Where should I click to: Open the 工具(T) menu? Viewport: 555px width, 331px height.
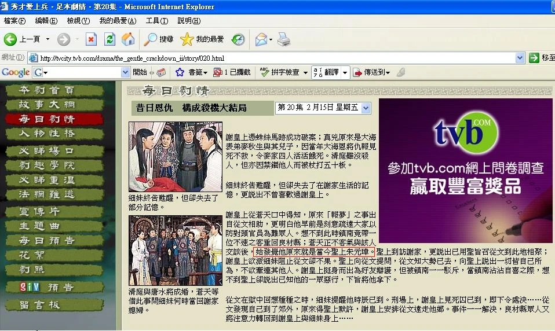(157, 21)
